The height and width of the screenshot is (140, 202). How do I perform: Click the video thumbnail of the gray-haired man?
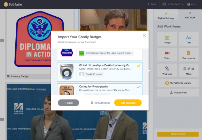(113, 20)
